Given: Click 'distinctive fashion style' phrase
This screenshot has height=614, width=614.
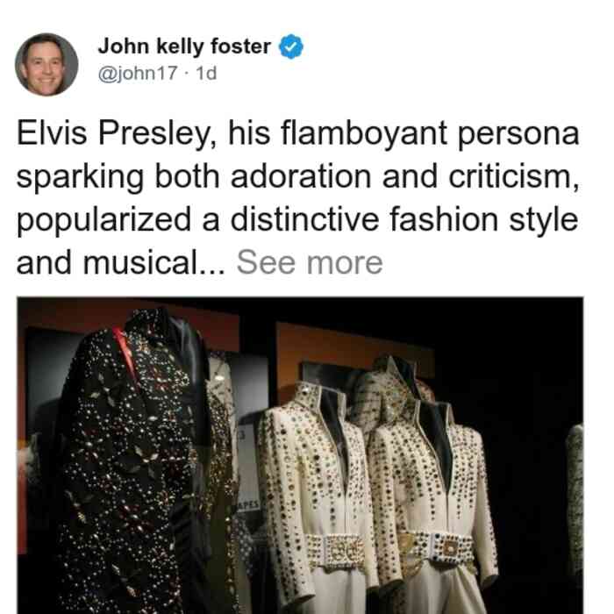Looking at the screenshot, I should pos(404,219).
